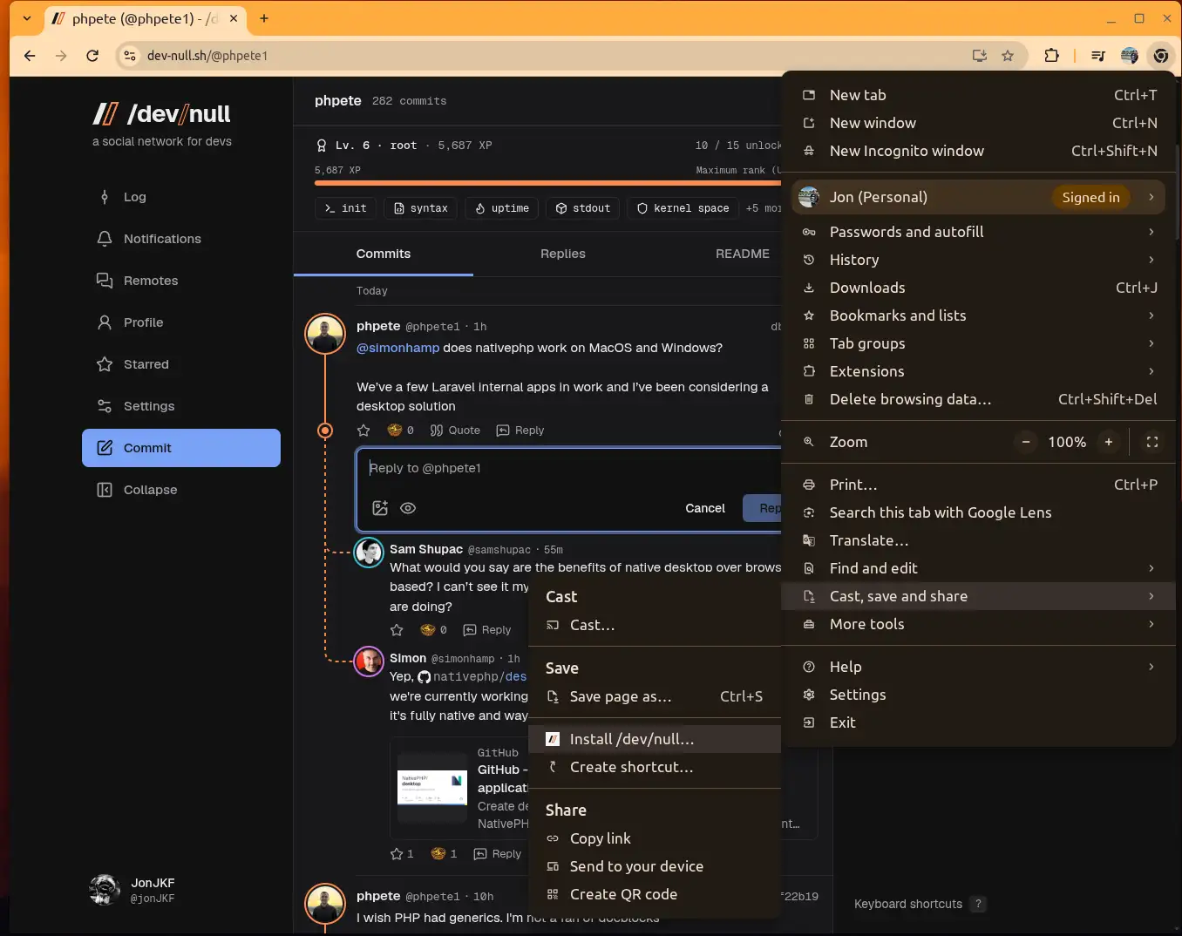Click the install app icon in address bar
The width and height of the screenshot is (1182, 936).
point(980,56)
